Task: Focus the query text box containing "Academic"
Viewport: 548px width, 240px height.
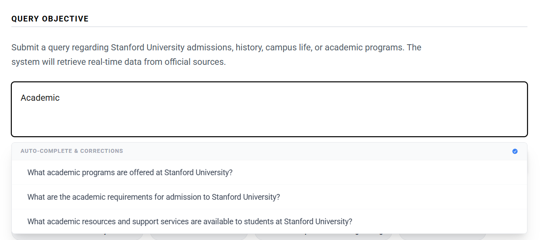Action: pyautogui.click(x=269, y=109)
